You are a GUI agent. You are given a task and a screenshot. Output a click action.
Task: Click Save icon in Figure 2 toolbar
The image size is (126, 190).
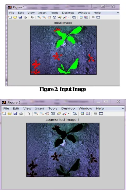coord(15,114)
